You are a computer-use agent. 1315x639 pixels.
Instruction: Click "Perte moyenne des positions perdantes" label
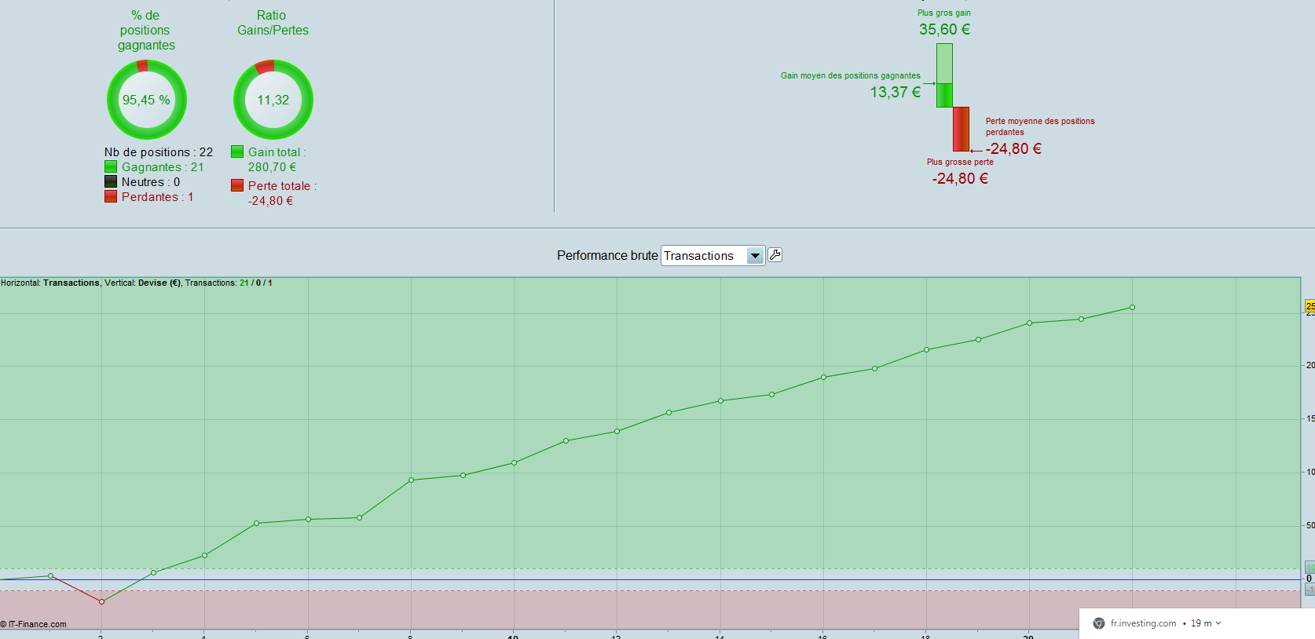tap(1040, 126)
